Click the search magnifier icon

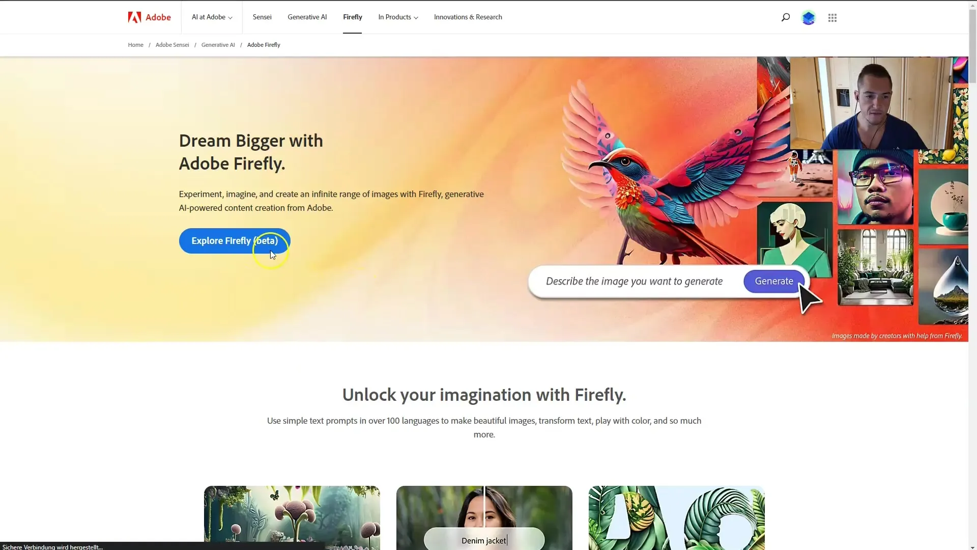786,17
